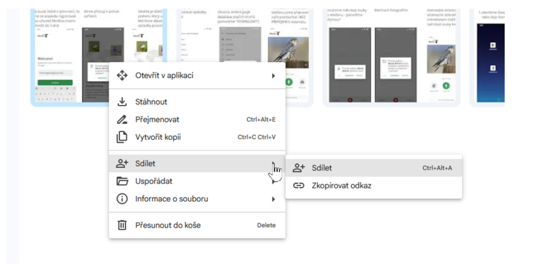Expand the Informace o souboru submenu arrow
The height and width of the screenshot is (268, 548).
click(273, 199)
